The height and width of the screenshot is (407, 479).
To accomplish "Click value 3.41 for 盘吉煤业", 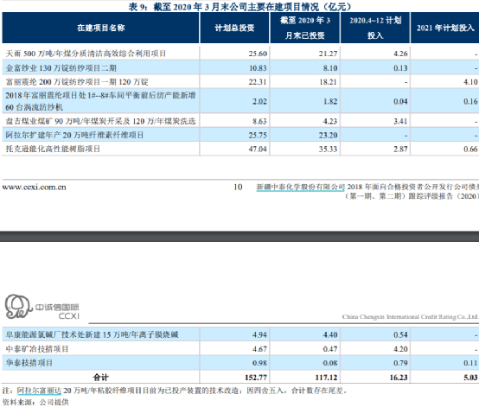I will coord(400,121).
